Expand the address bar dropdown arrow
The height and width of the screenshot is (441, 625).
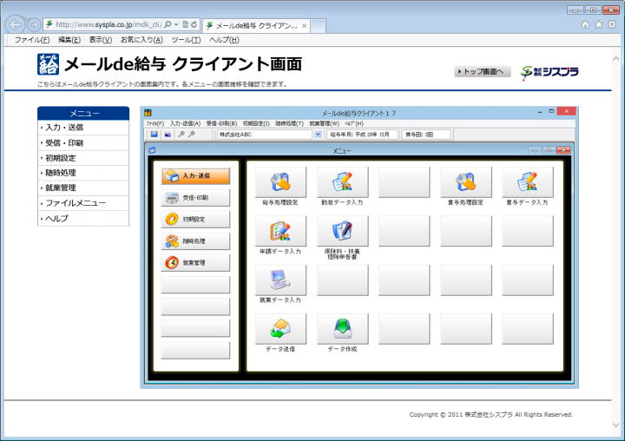[x=176, y=24]
